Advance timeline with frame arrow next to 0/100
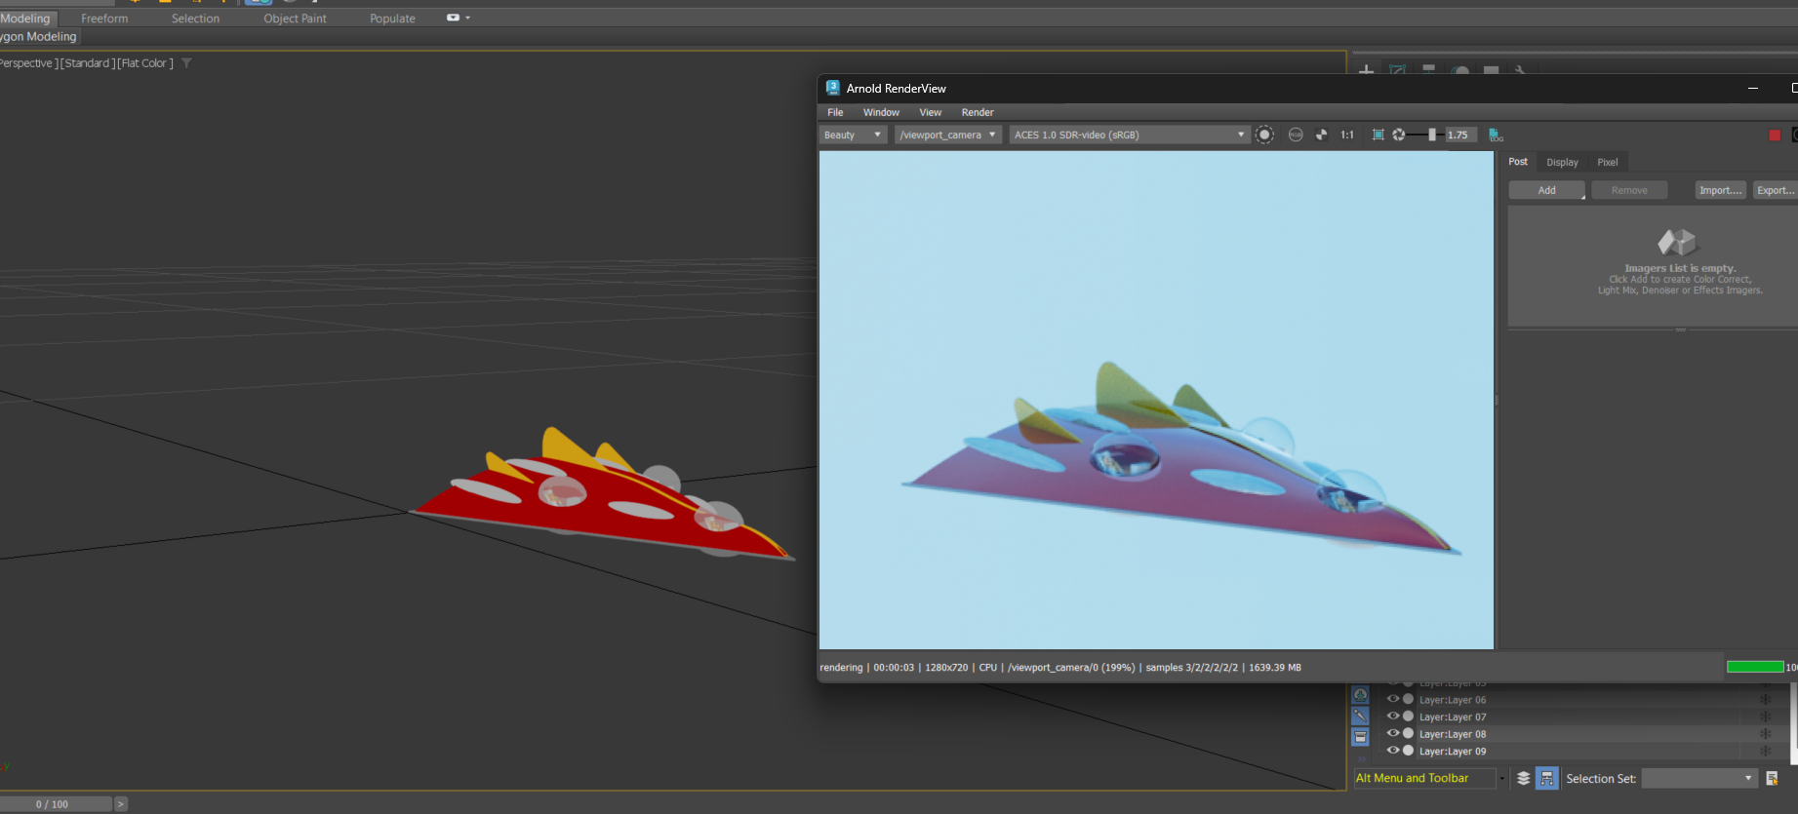The width and height of the screenshot is (1798, 814). tap(121, 804)
